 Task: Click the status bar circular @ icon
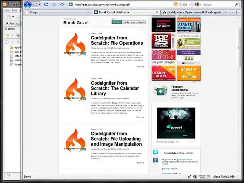pyautogui.click(x=195, y=177)
